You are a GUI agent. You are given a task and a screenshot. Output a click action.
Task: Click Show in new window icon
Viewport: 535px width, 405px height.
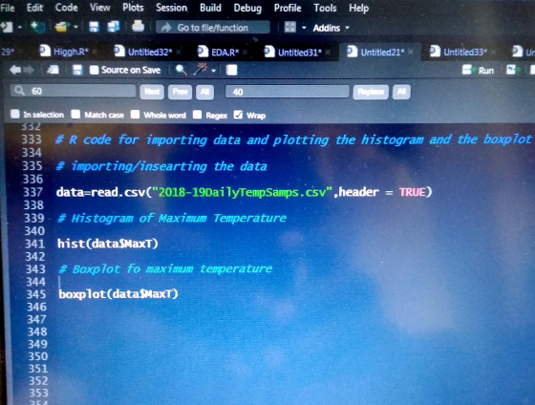tap(53, 70)
